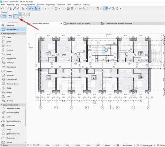Activate the Лестница (Stair) tool
The image size is (165, 147).
pos(7,63)
